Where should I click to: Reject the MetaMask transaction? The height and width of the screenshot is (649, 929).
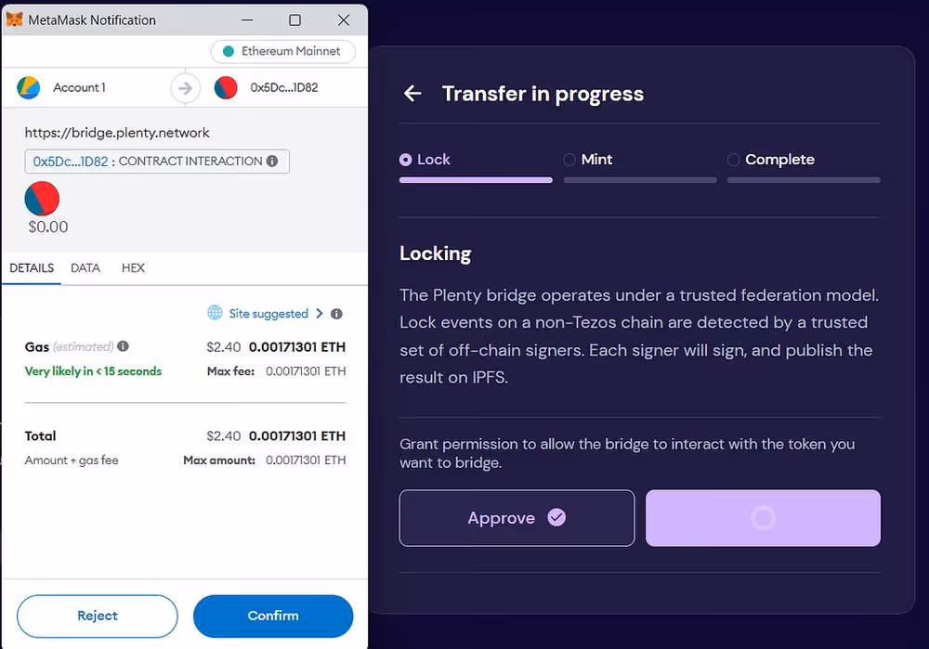coord(97,616)
